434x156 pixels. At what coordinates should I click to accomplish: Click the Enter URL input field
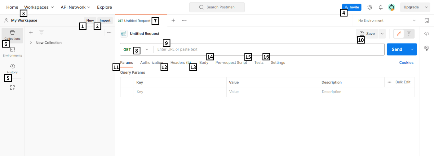coord(269,49)
